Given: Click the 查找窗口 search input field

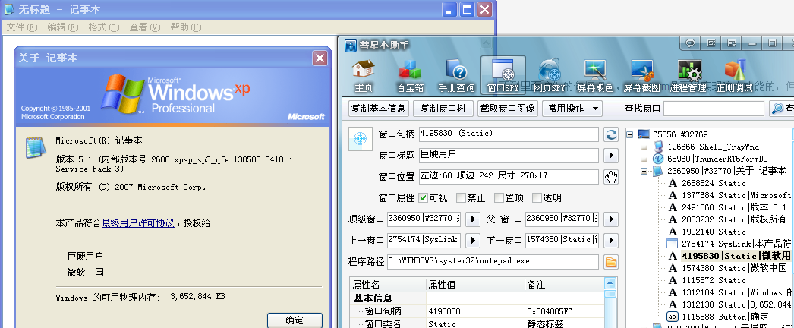Looking at the screenshot, I should click(714, 109).
